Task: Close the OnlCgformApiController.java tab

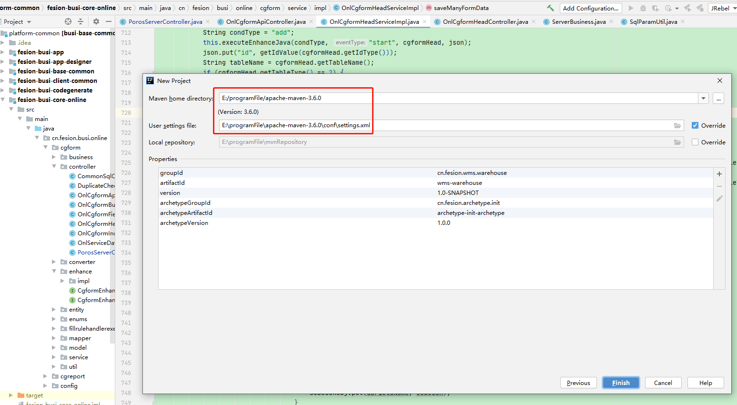Action: point(311,21)
